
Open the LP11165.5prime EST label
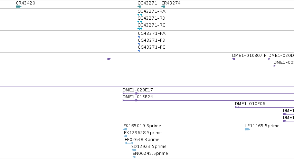click(262, 126)
